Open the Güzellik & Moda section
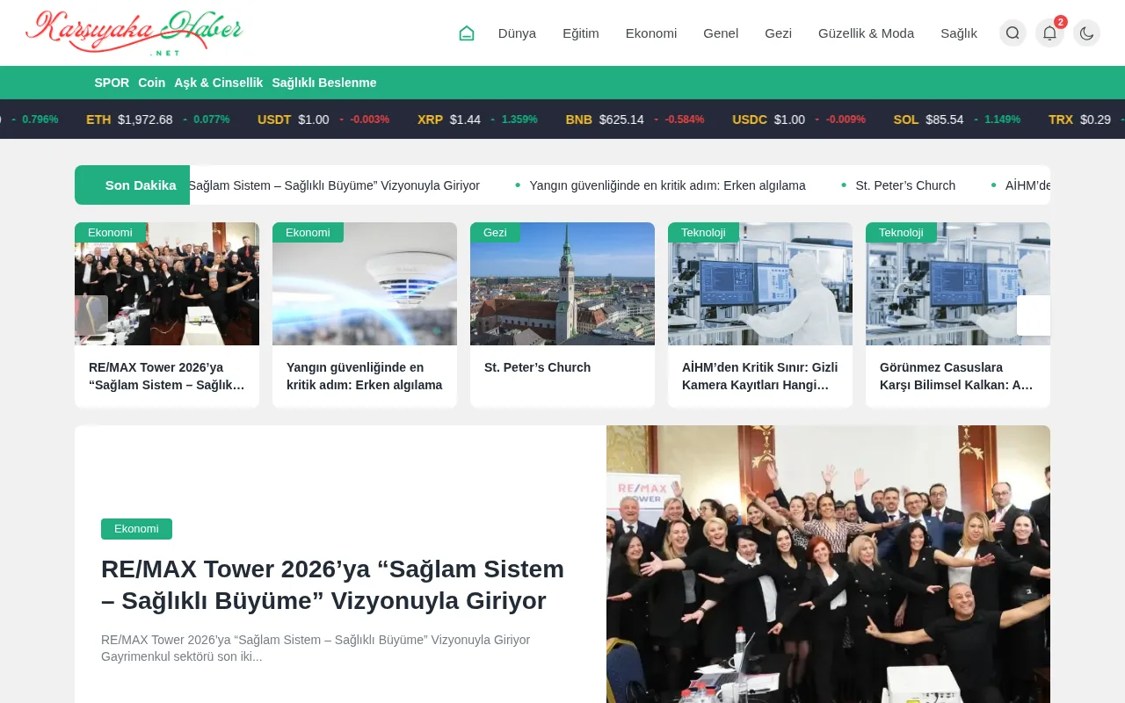This screenshot has height=703, width=1125. 867,33
